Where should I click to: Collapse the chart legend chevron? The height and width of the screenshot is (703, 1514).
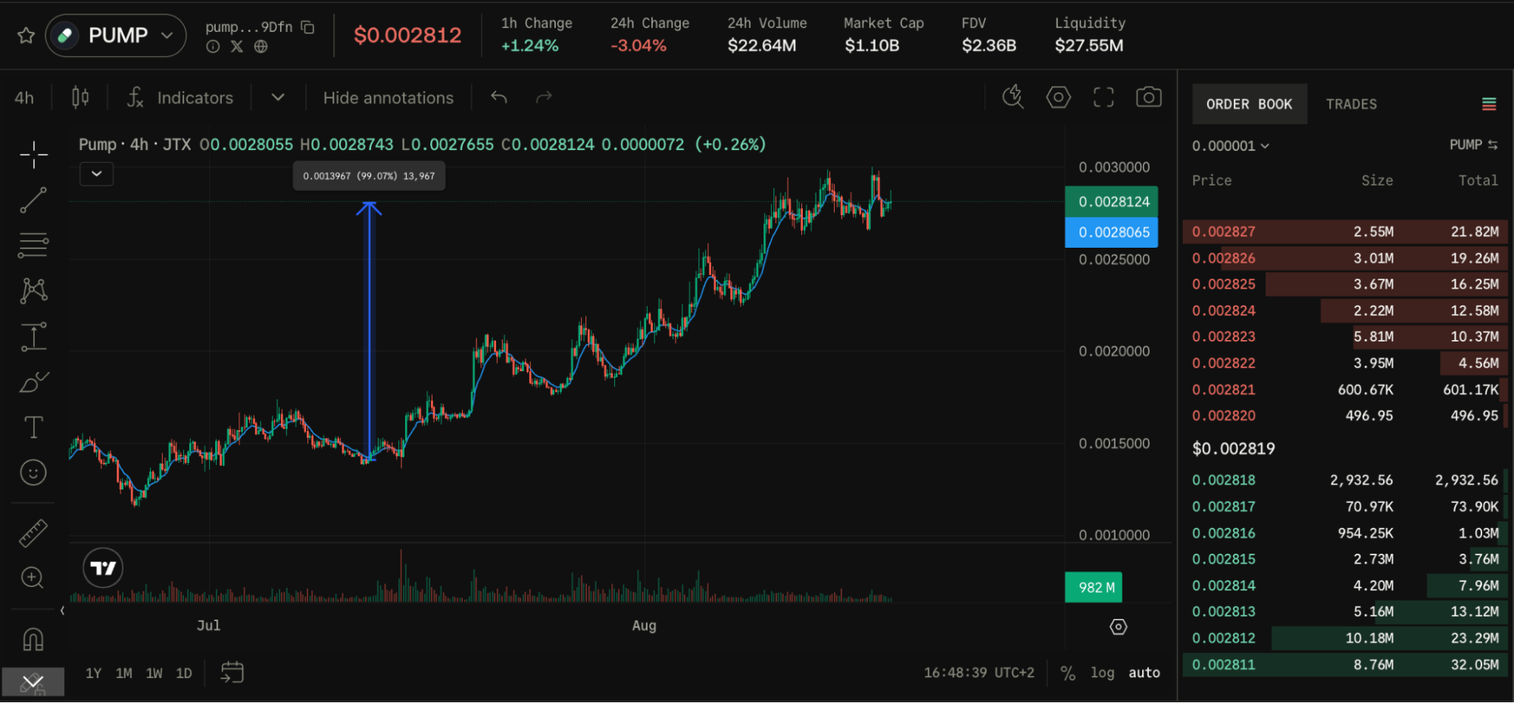click(x=97, y=173)
